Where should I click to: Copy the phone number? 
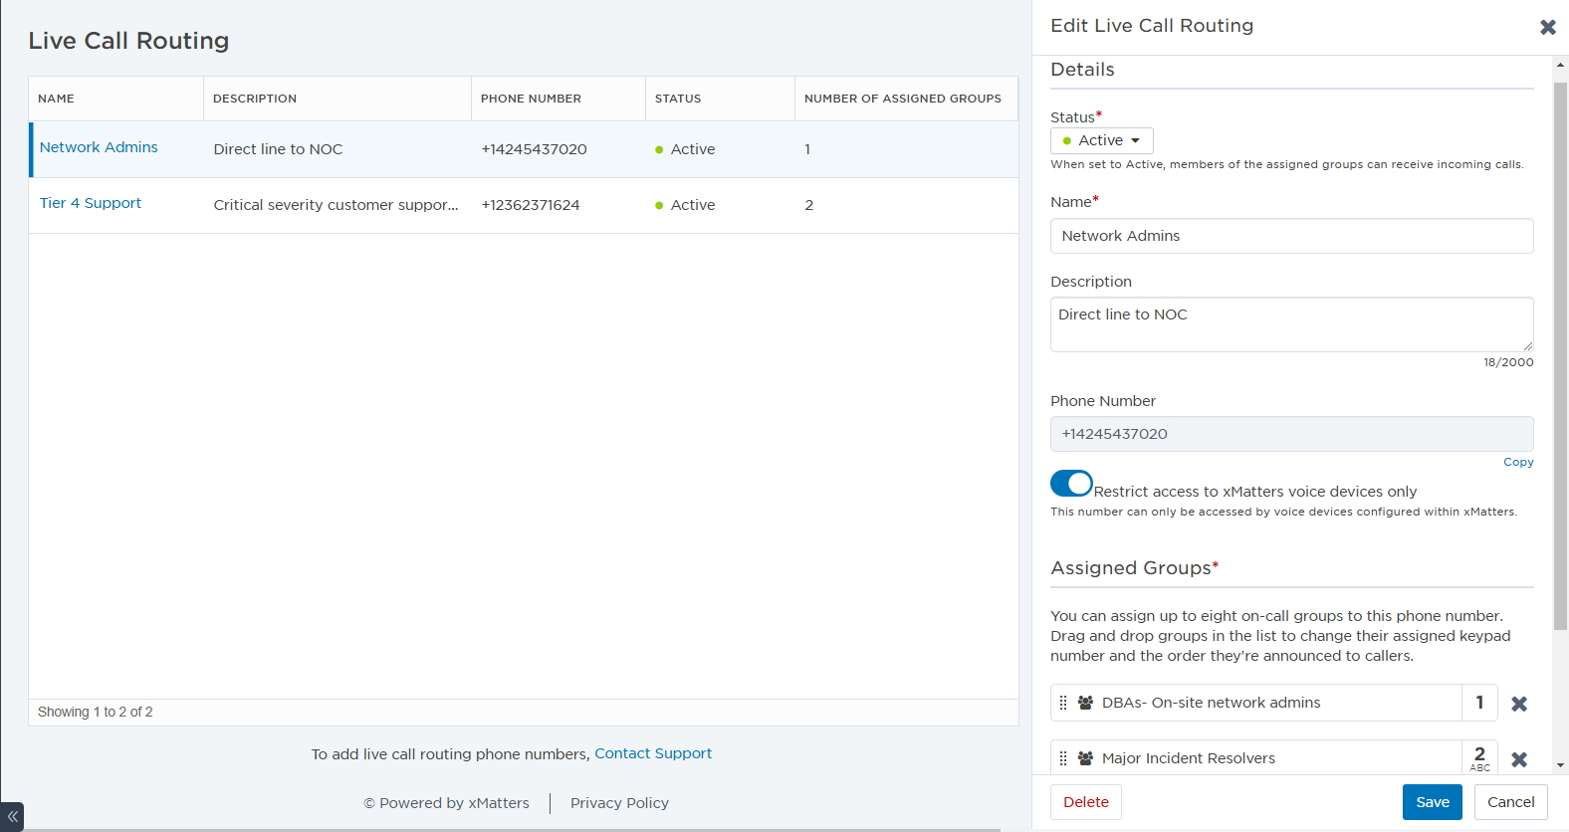click(1518, 462)
